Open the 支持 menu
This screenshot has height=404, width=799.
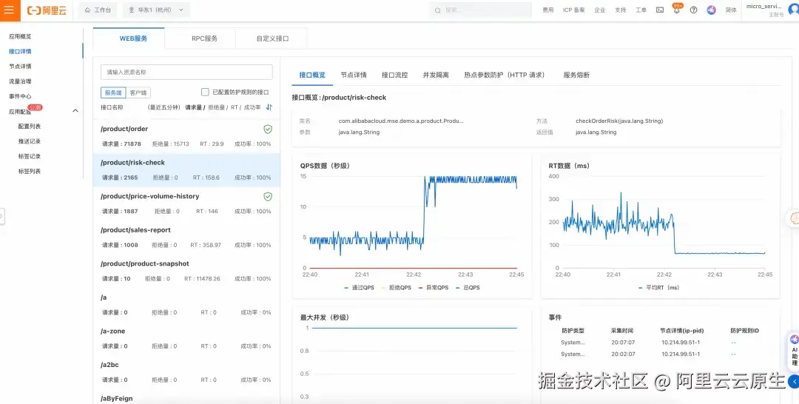tap(620, 10)
